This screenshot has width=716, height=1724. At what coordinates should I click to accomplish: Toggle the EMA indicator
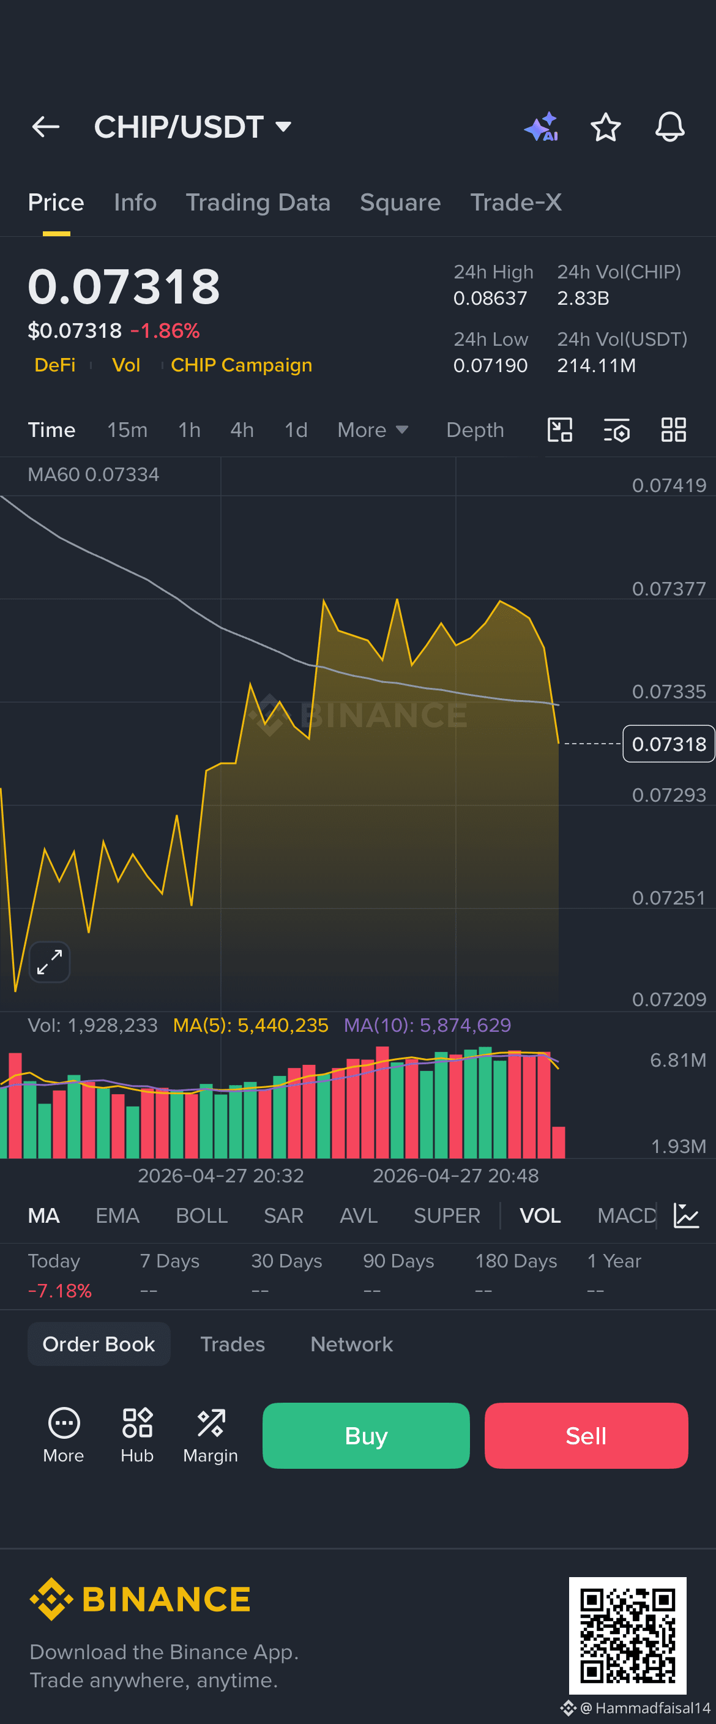(117, 1215)
